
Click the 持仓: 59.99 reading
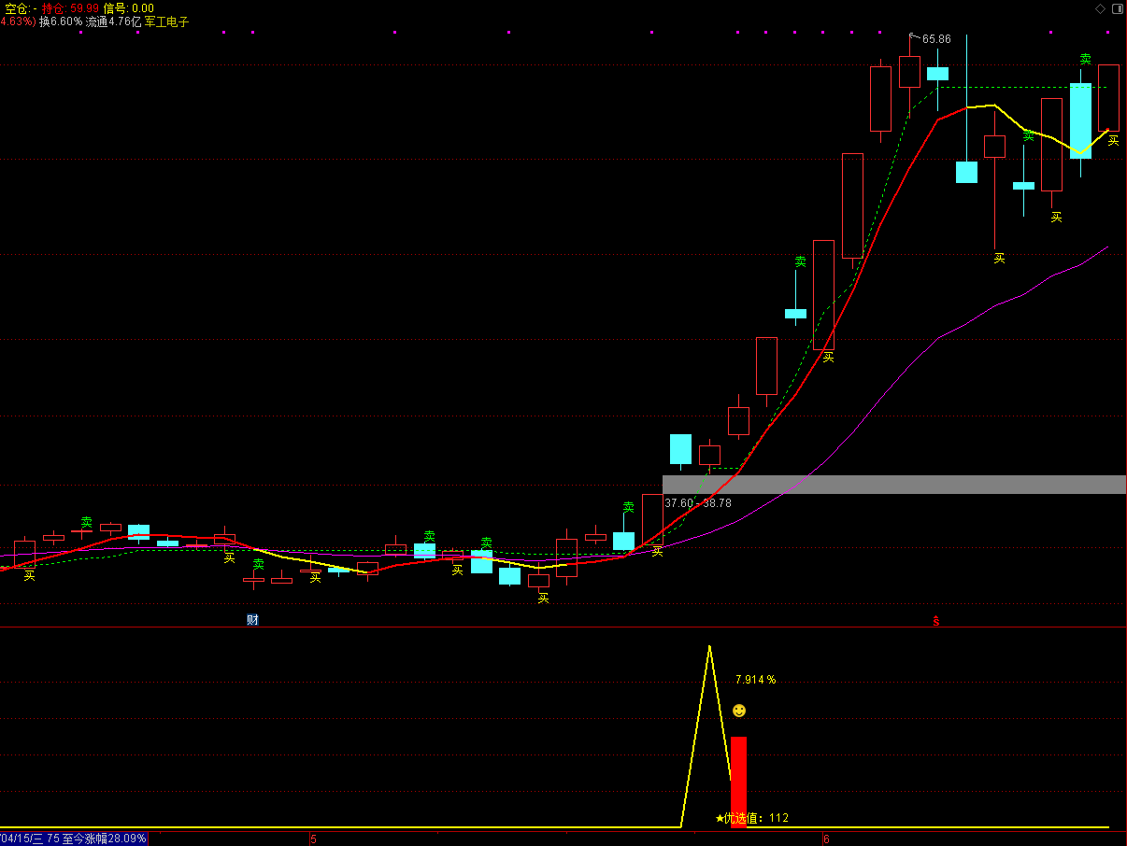pos(70,8)
